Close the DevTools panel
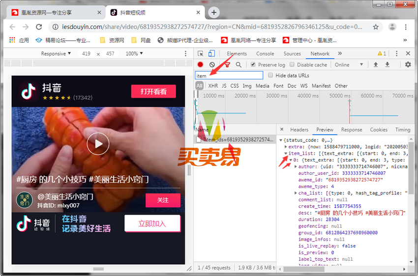This screenshot has width=418, height=276. click(408, 54)
